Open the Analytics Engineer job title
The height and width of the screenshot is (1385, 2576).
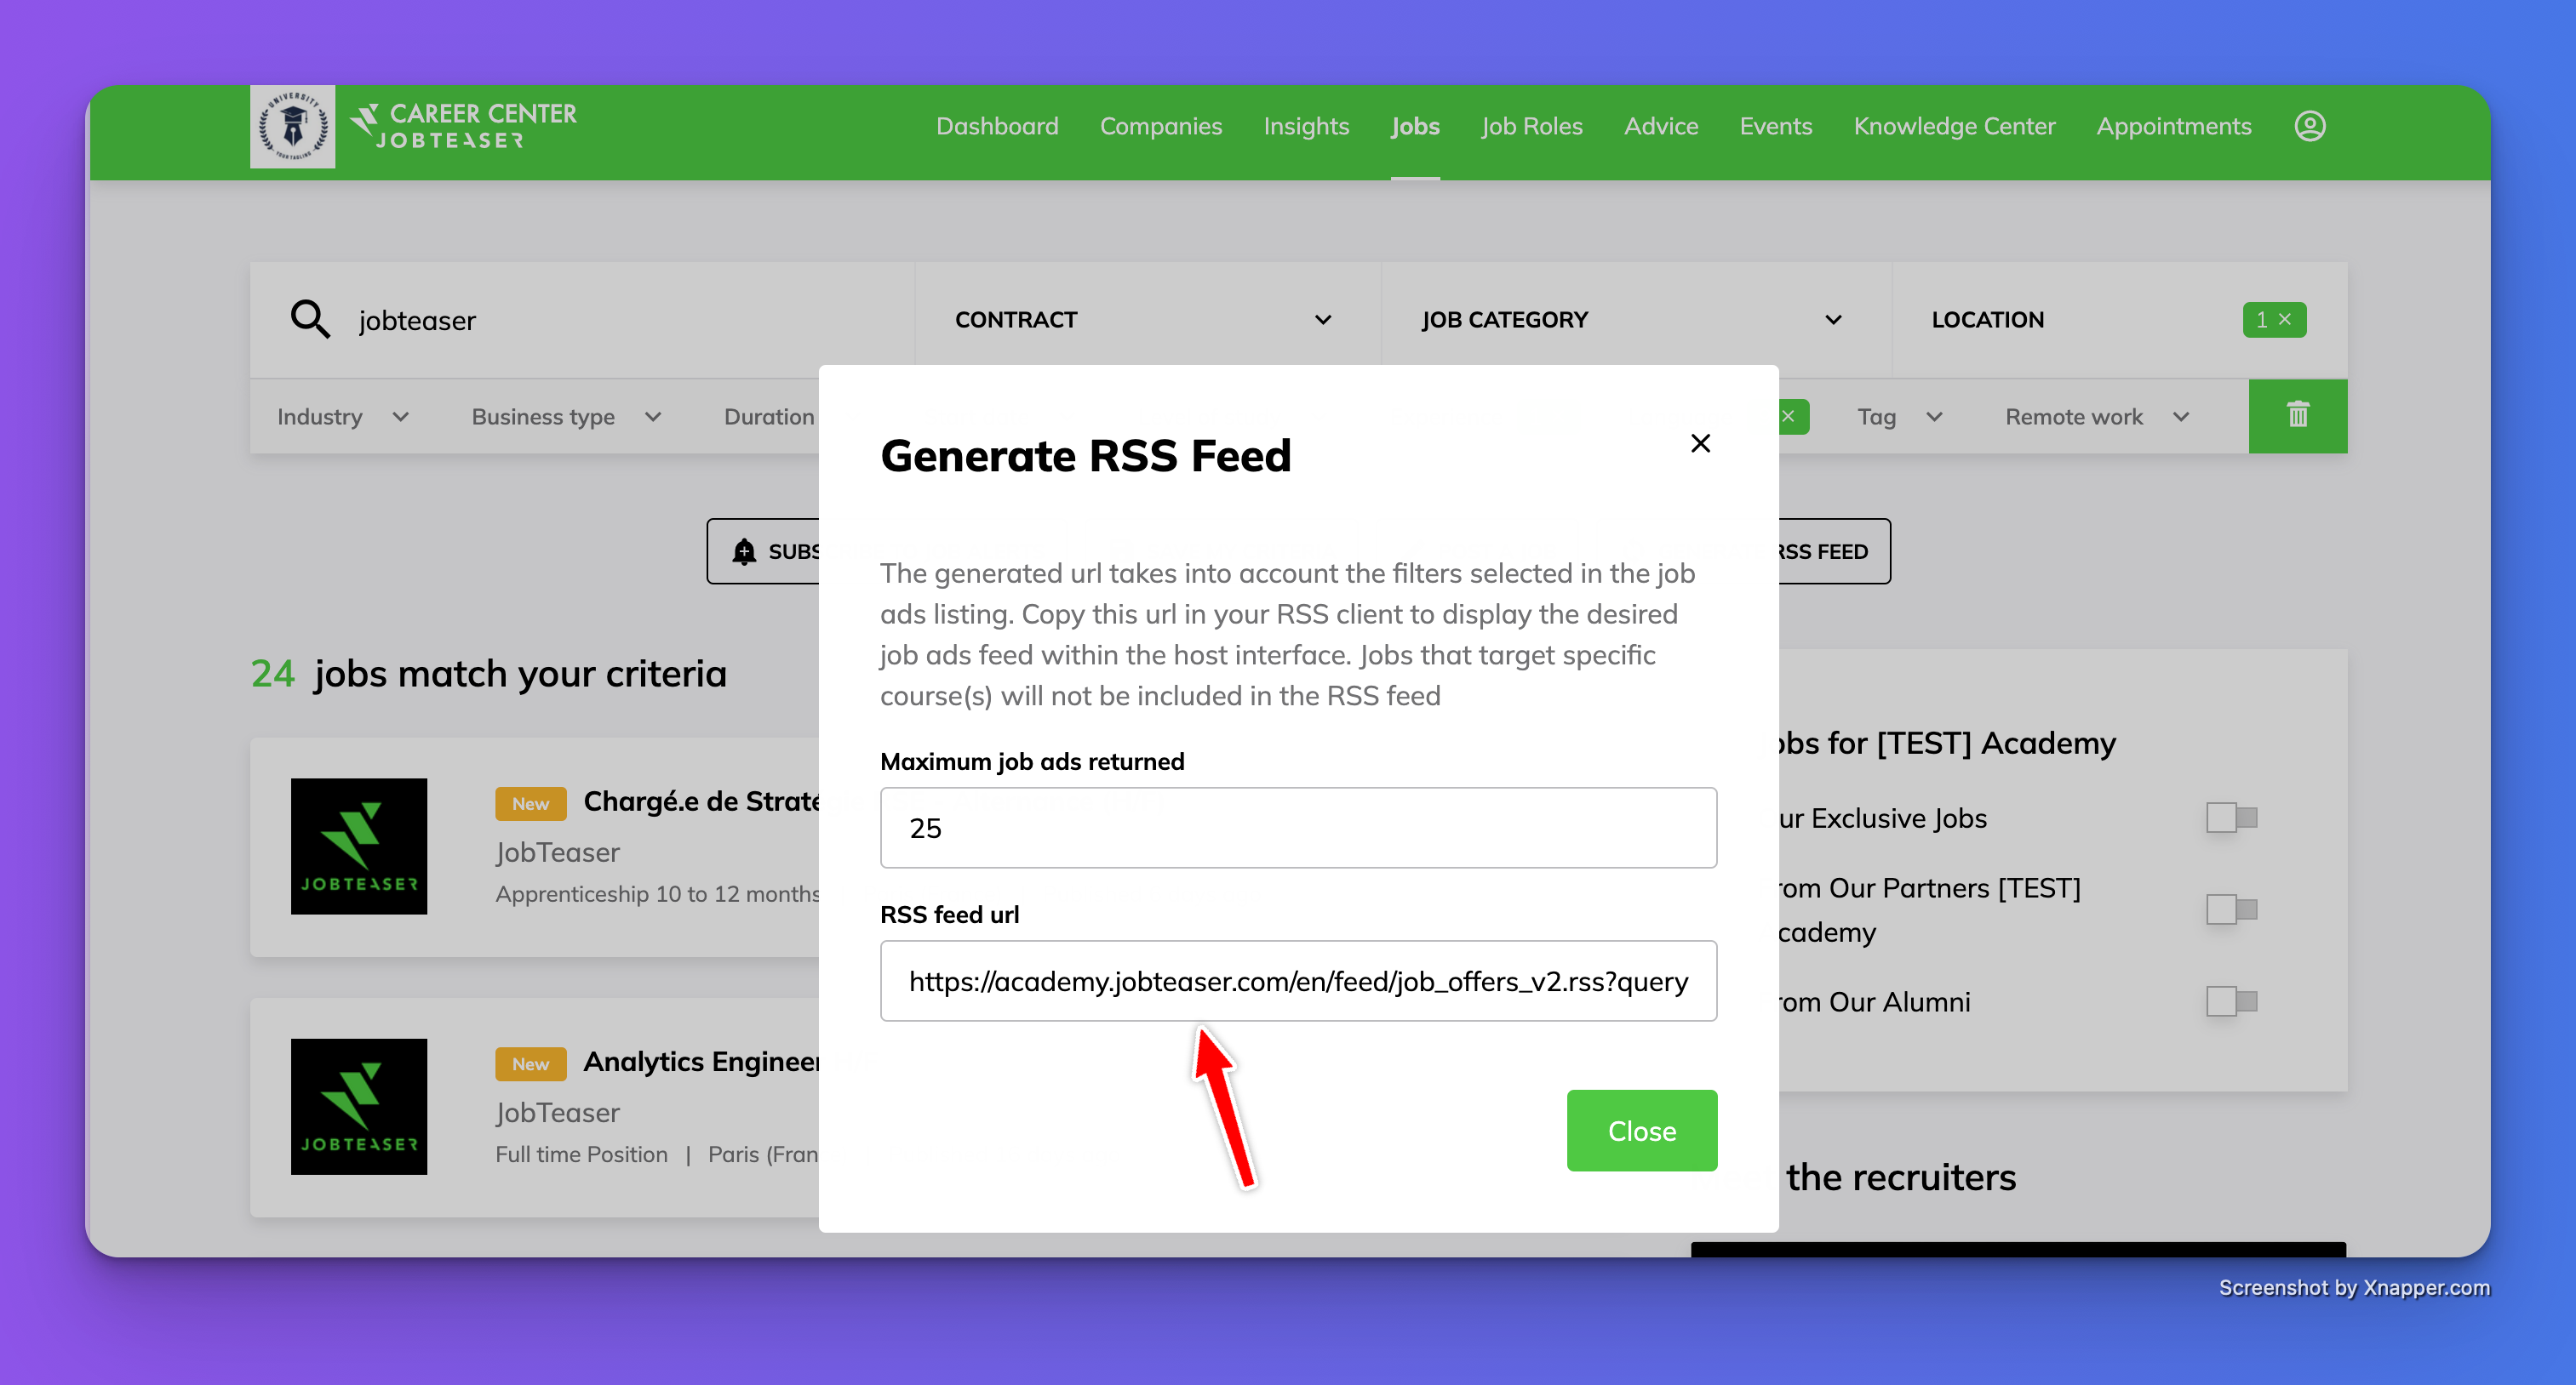701,1061
